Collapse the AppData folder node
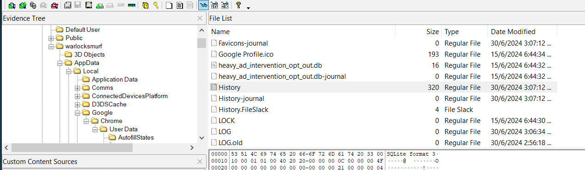 pyautogui.click(x=60, y=63)
